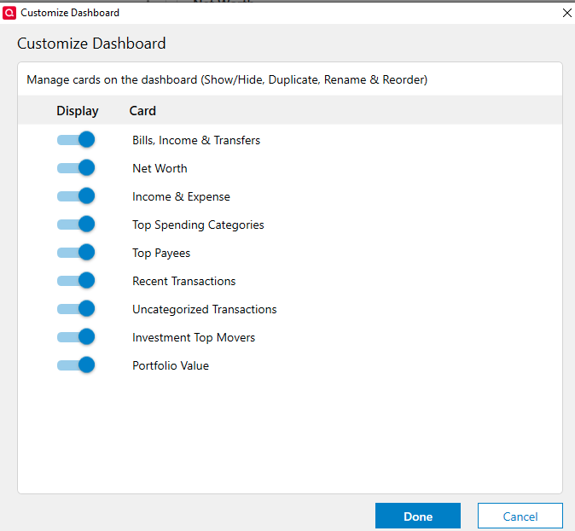This screenshot has height=531, width=575.
Task: Disable Uncategorized Transactions card toggle
Action: point(76,309)
